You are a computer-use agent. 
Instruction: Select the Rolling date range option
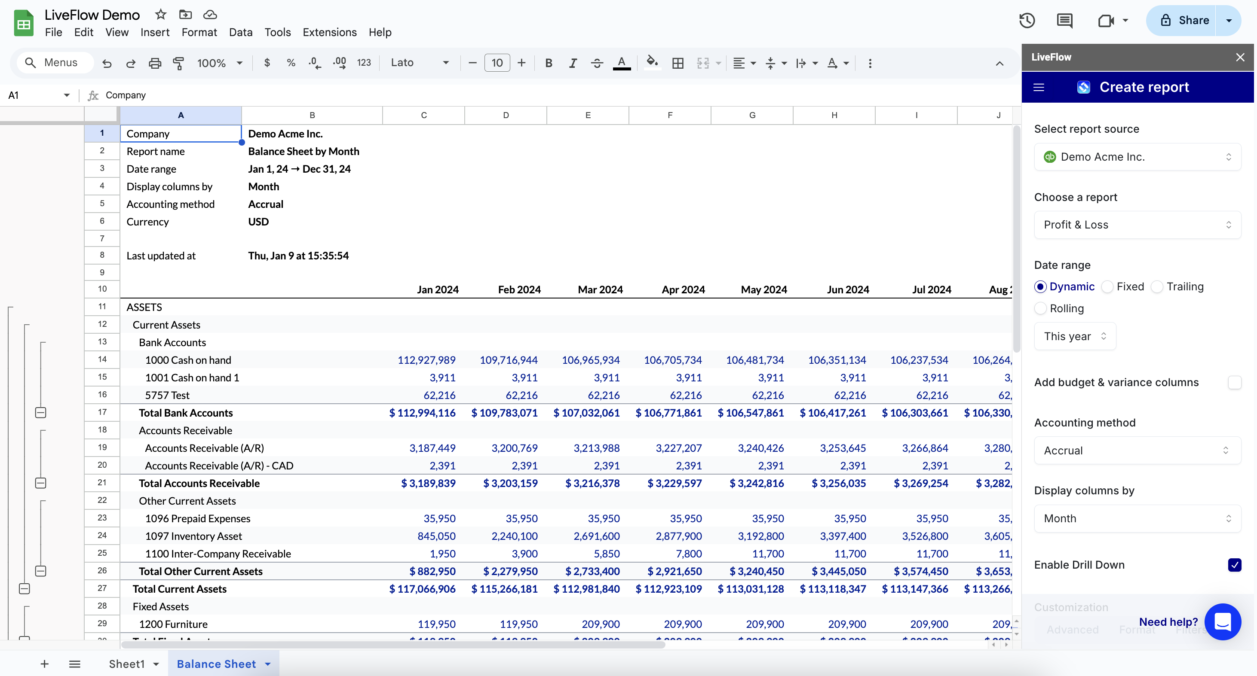(1040, 308)
